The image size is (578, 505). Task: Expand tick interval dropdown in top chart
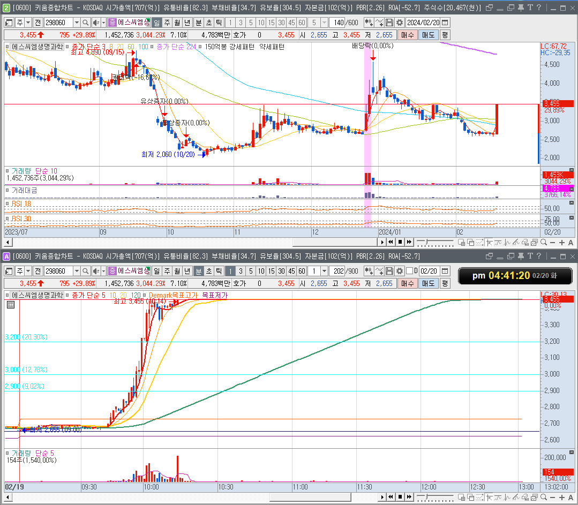(x=325, y=23)
